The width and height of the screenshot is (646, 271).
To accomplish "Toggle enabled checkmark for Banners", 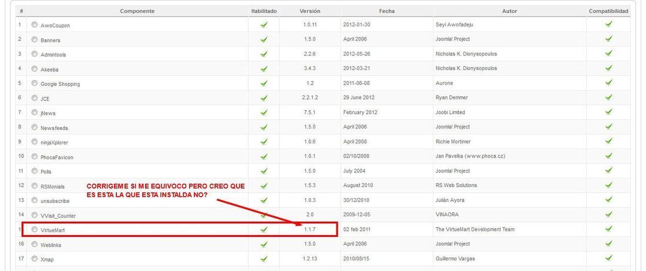I will point(264,39).
